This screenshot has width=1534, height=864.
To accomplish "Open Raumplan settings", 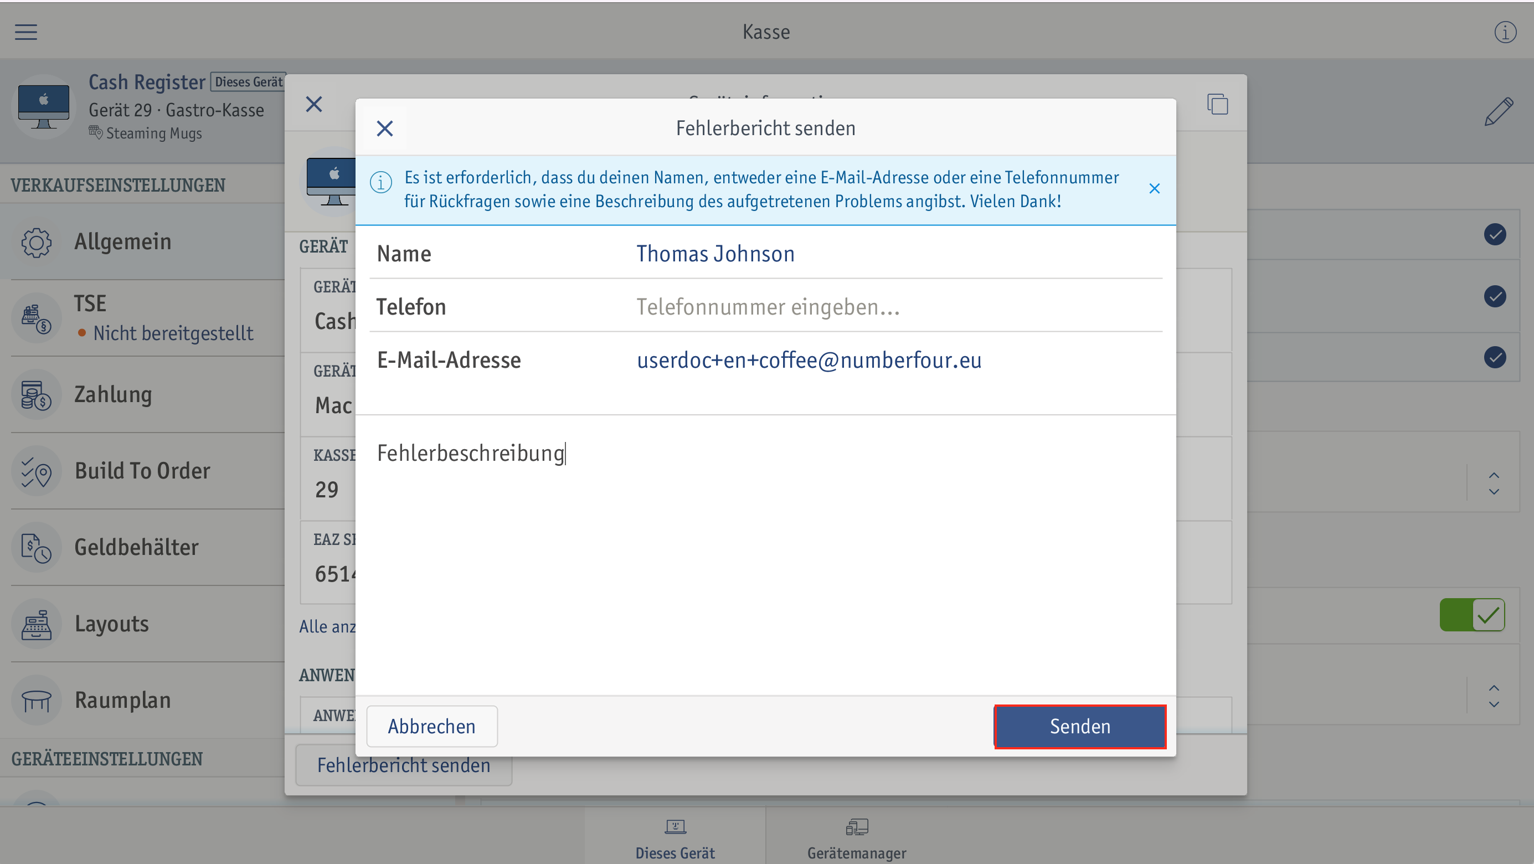I will click(x=143, y=700).
